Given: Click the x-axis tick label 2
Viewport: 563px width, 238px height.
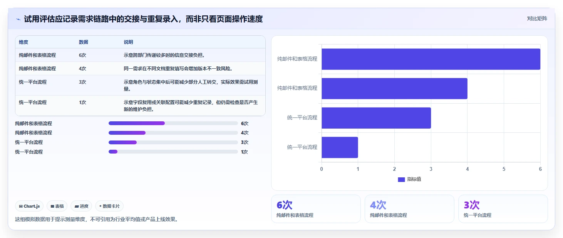Looking at the screenshot, I should (394, 169).
